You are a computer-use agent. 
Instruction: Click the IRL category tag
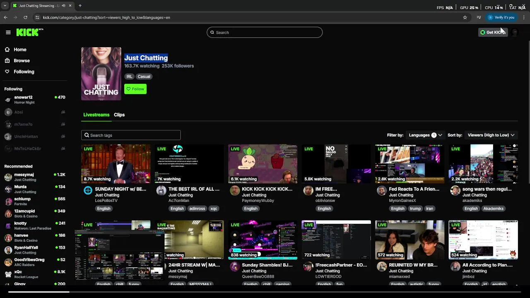[x=130, y=77]
